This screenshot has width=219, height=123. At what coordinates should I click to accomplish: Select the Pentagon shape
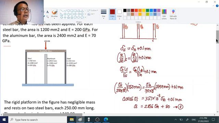click(x=68, y=14)
